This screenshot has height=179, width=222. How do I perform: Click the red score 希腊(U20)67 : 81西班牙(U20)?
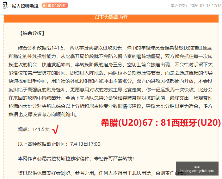(161, 123)
